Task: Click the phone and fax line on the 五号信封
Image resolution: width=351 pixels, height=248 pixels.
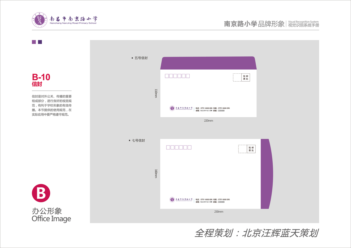Action: [x=213, y=108]
